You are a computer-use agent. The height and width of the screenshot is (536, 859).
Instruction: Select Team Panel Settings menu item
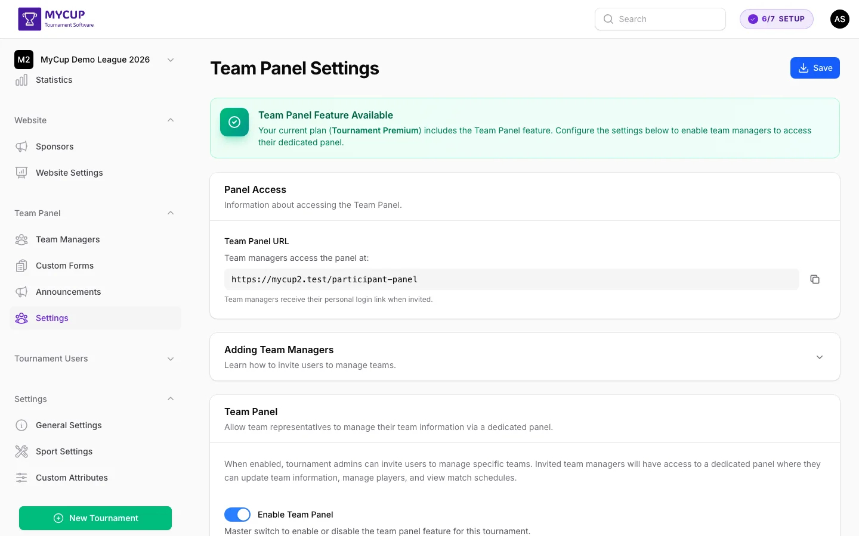(95, 318)
